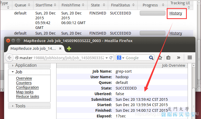
Task: Select the MapReduce Job job_14... tab
Action: point(33,49)
